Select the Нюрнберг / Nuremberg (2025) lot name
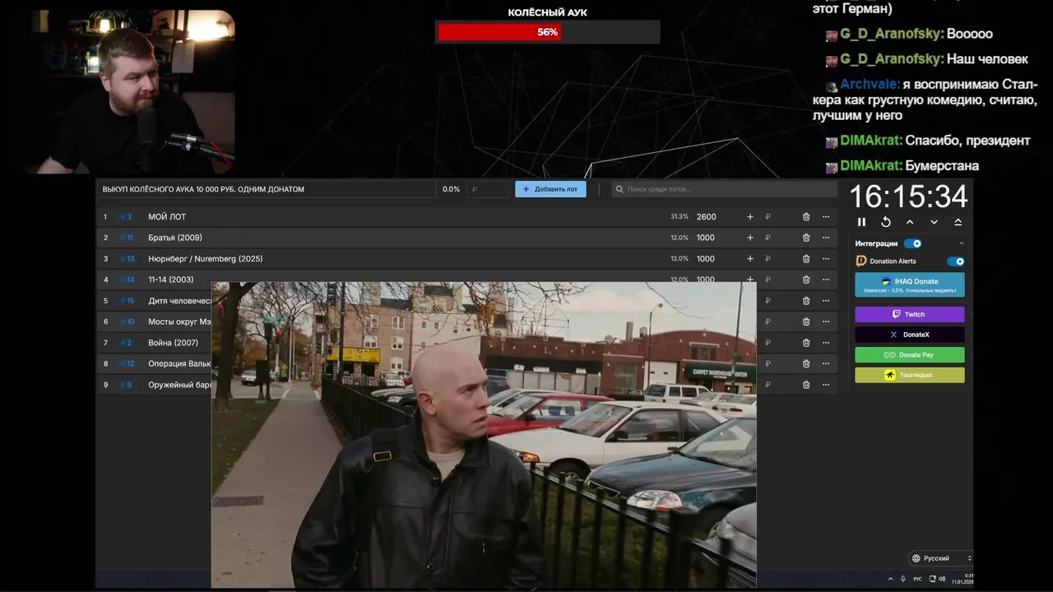 click(x=206, y=259)
